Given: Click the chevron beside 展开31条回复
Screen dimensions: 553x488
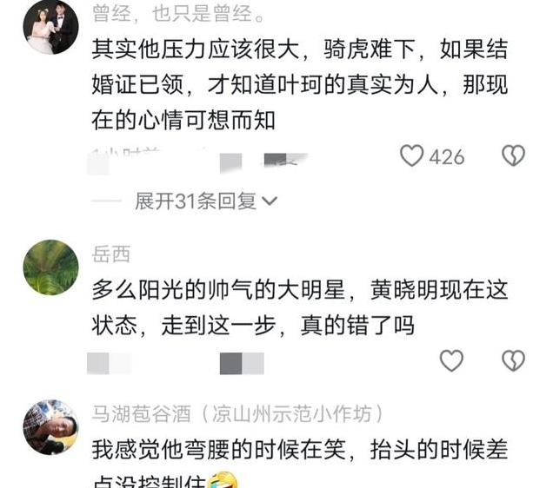Looking at the screenshot, I should point(270,201).
